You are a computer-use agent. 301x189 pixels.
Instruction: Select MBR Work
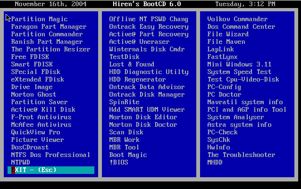point(125,140)
